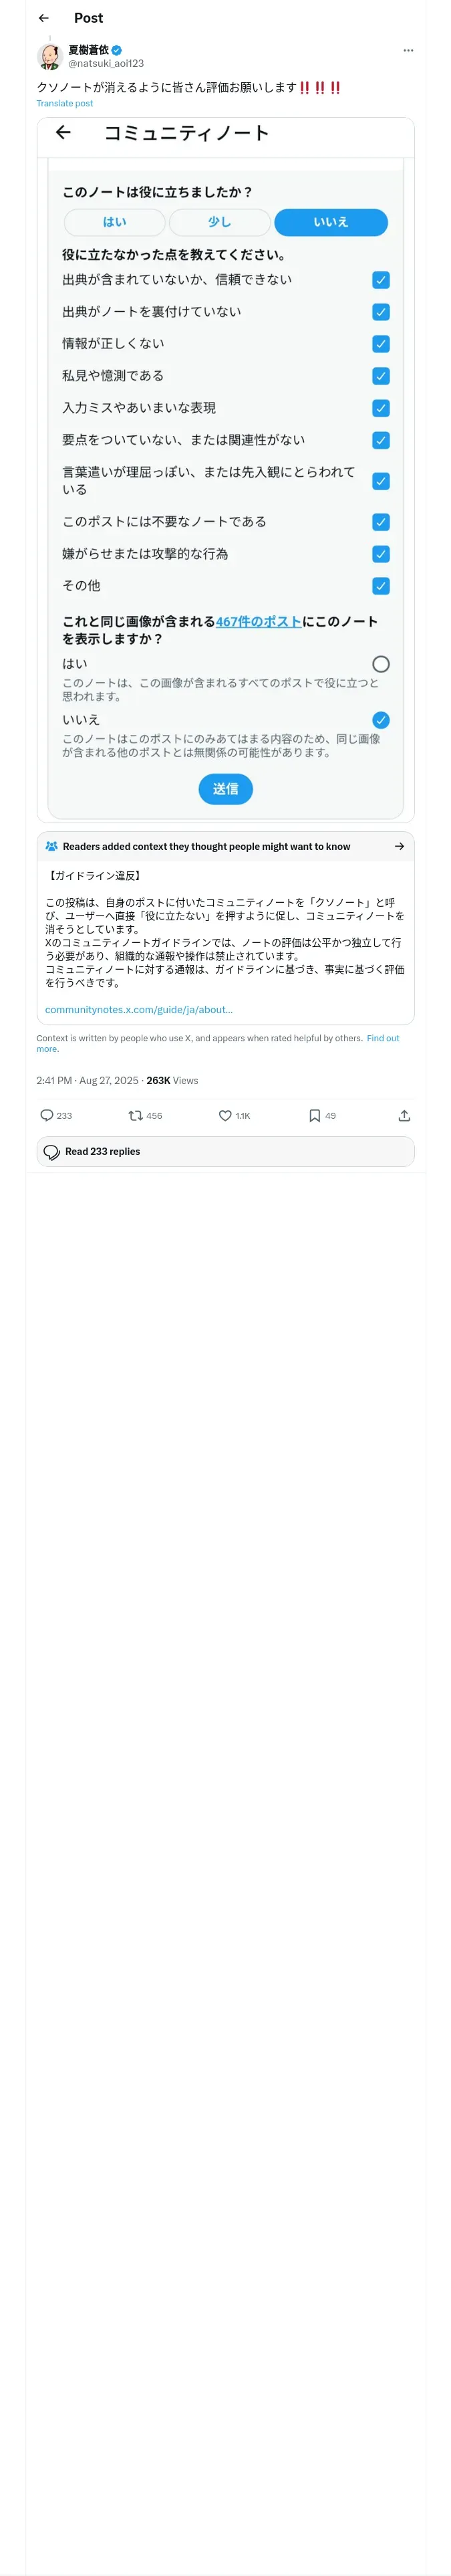
Task: Click the repost icon showing 456
Action: tap(135, 1115)
